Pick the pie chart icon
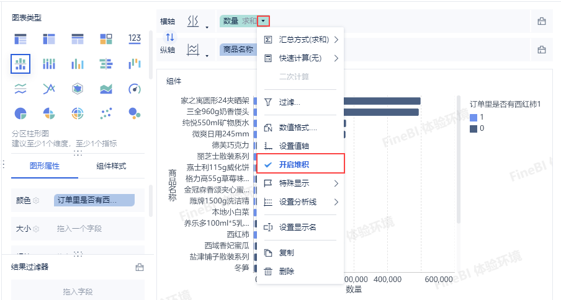The height and width of the screenshot is (300, 561). coord(20,113)
